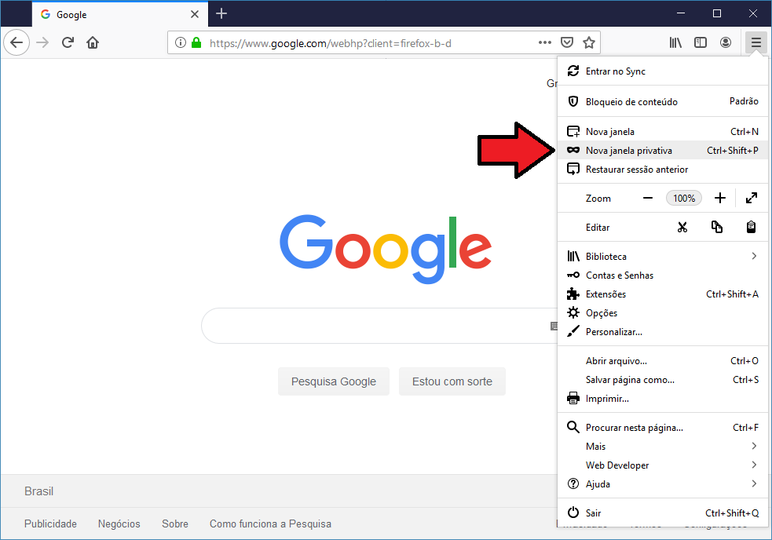Click the Pesquisa Google button

pyautogui.click(x=333, y=381)
